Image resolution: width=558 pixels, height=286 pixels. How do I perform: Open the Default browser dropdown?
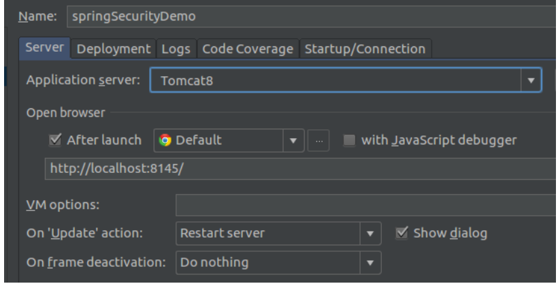pos(229,140)
